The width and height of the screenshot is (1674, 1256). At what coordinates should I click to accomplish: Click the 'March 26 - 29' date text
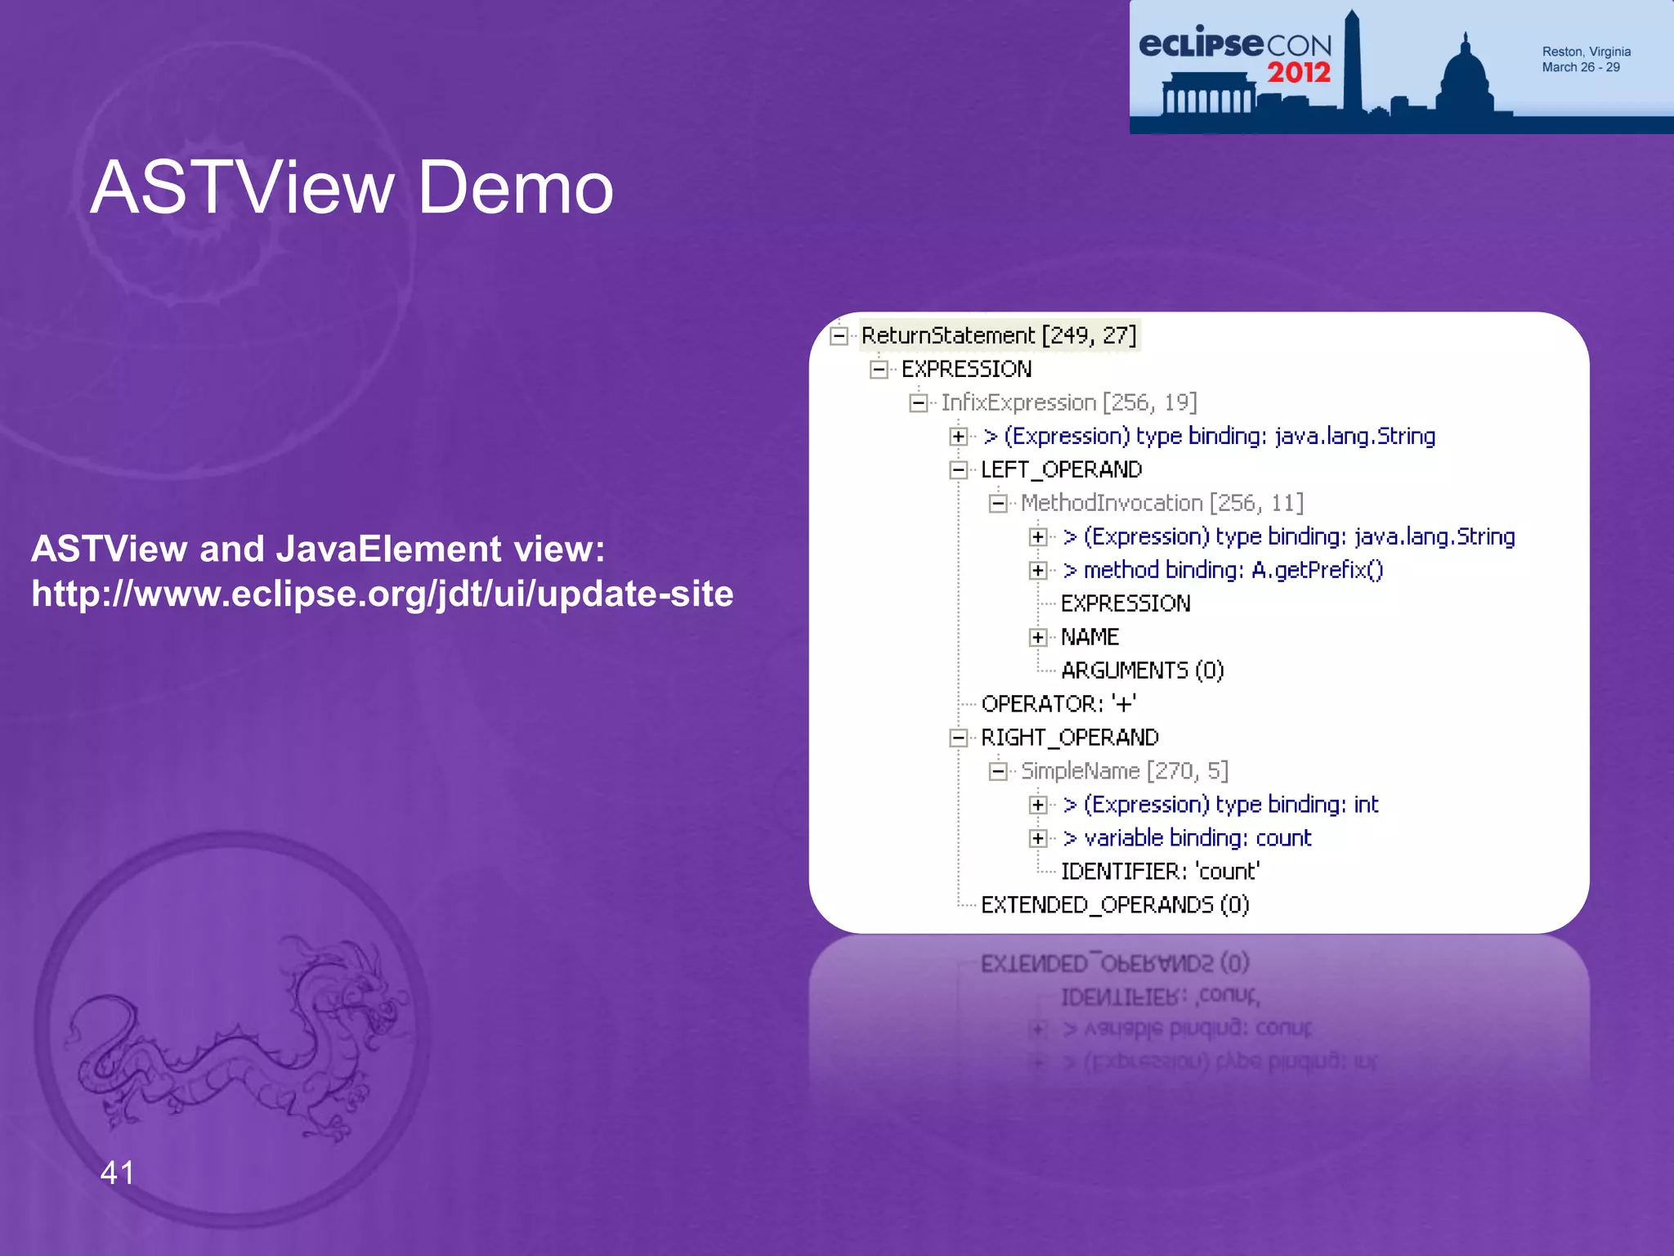pos(1581,67)
